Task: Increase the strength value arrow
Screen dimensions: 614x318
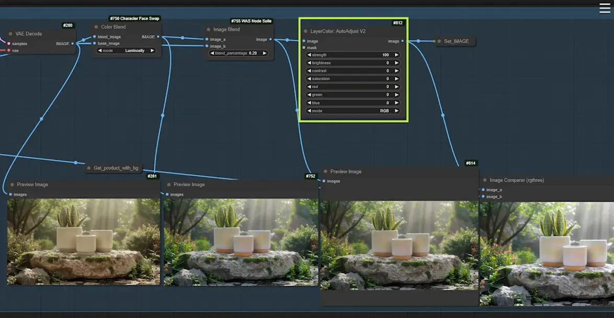Action: [396, 55]
